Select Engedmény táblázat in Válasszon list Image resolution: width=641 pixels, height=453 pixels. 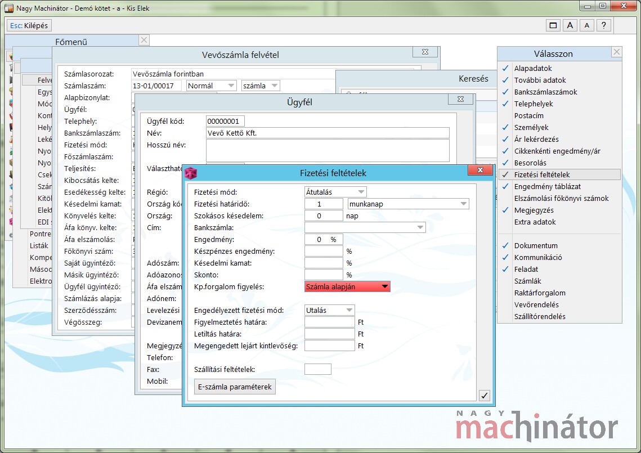click(547, 186)
